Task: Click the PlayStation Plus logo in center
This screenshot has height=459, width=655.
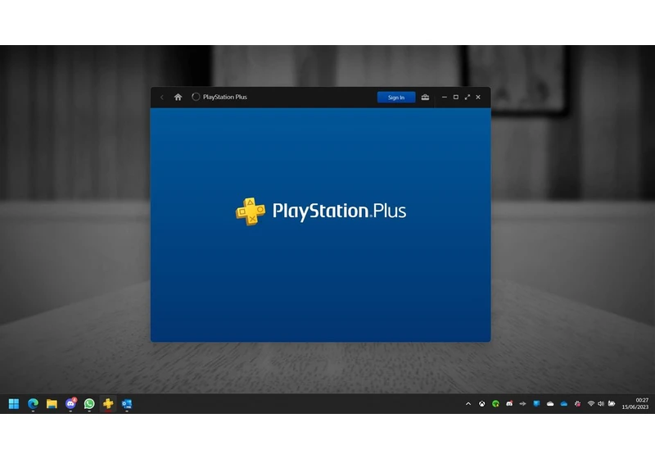Action: point(320,211)
